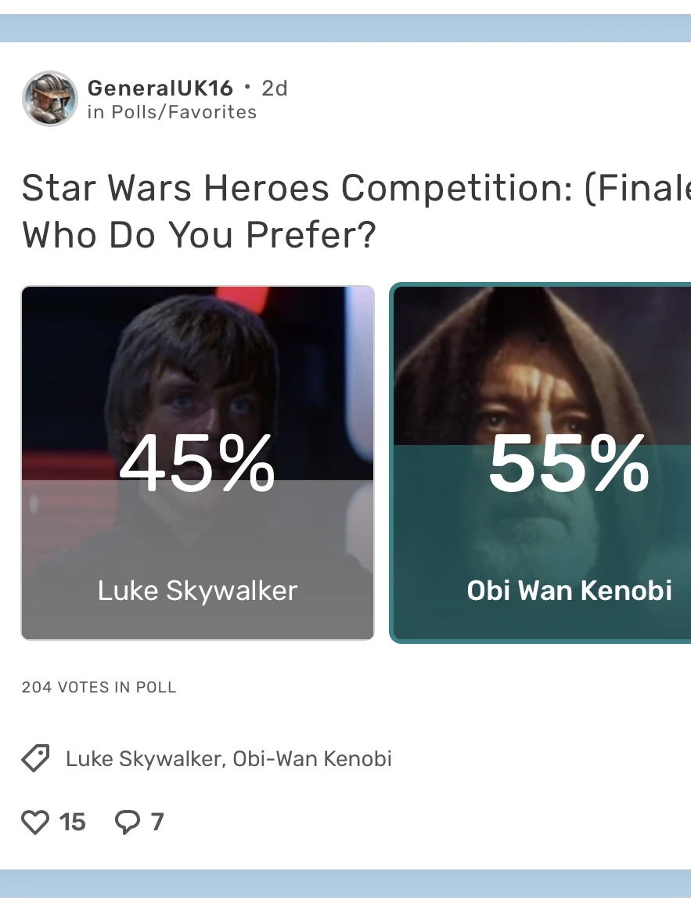Click the Obi-Wan Kenobi tag
Image resolution: width=691 pixels, height=922 pixels.
tap(309, 758)
